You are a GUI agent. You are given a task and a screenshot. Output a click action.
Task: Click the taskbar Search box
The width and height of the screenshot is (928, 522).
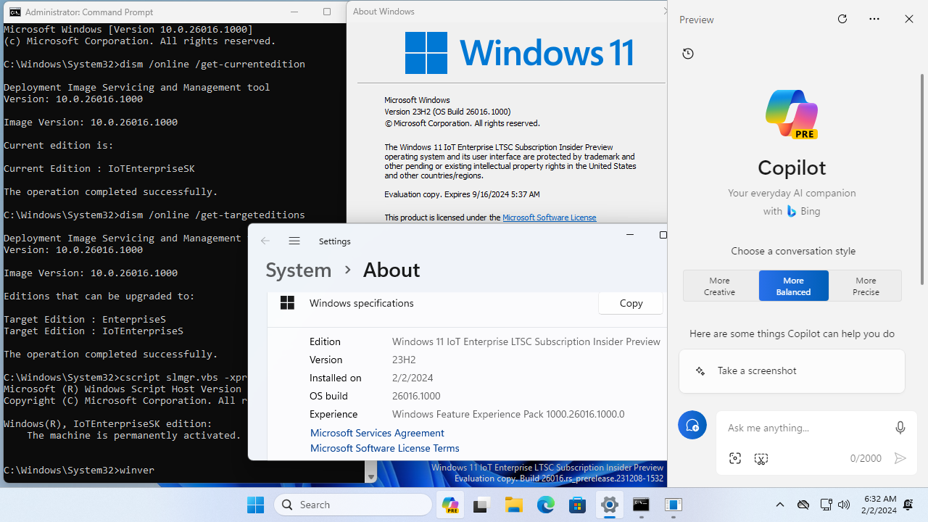[x=354, y=505]
